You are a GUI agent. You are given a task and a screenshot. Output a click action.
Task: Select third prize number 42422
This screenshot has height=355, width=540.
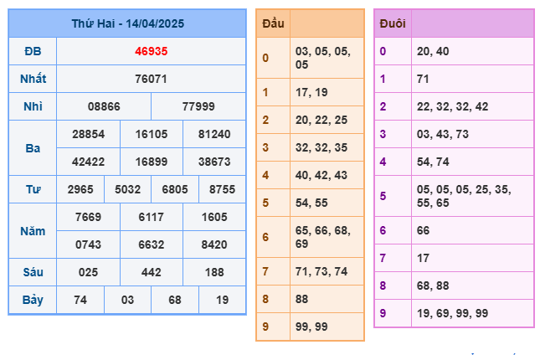click(88, 162)
